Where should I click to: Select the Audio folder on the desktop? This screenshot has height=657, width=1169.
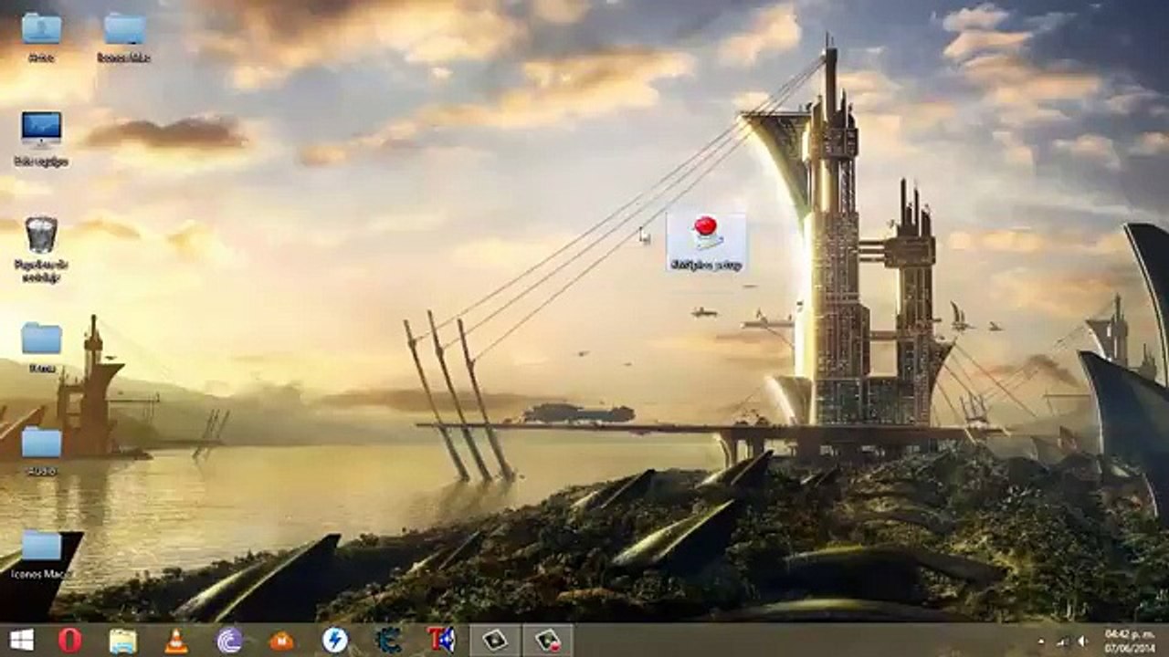tap(41, 451)
